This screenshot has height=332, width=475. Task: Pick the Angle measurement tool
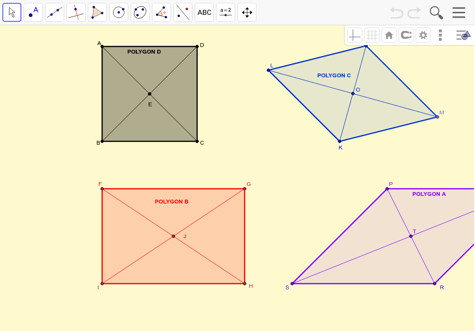(x=161, y=12)
